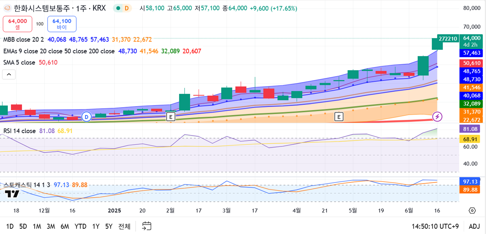The width and height of the screenshot is (486, 234).
Task: Click the 스토캐스틱 14 1 3 legend
Action: (x=27, y=185)
